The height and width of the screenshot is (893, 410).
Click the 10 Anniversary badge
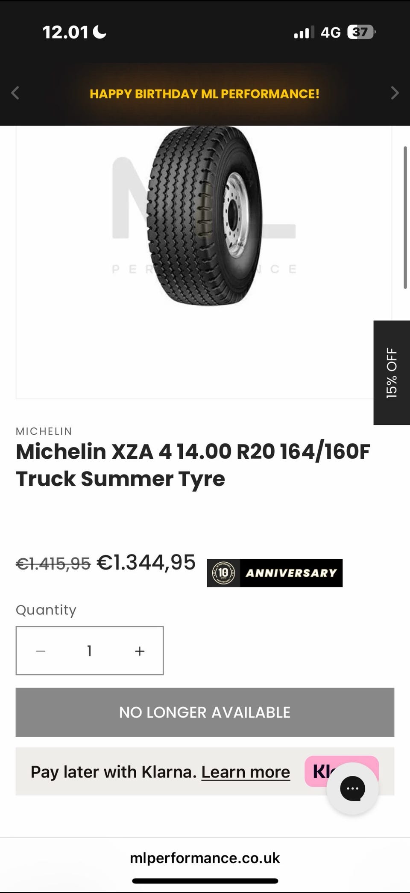click(x=275, y=573)
